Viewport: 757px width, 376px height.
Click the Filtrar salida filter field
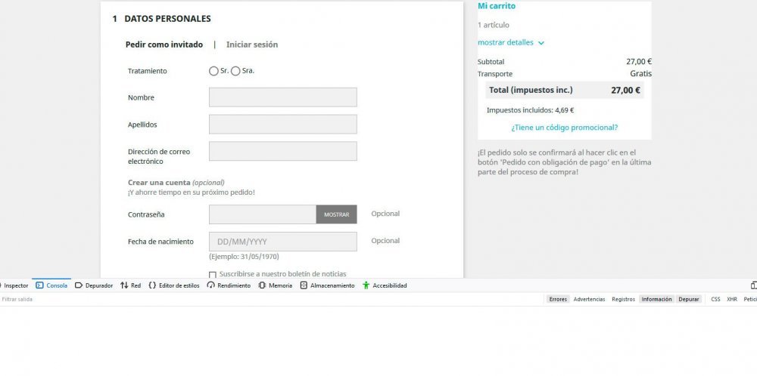270,300
